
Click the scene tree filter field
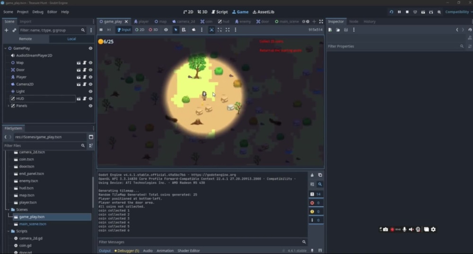pyautogui.click(x=52, y=30)
